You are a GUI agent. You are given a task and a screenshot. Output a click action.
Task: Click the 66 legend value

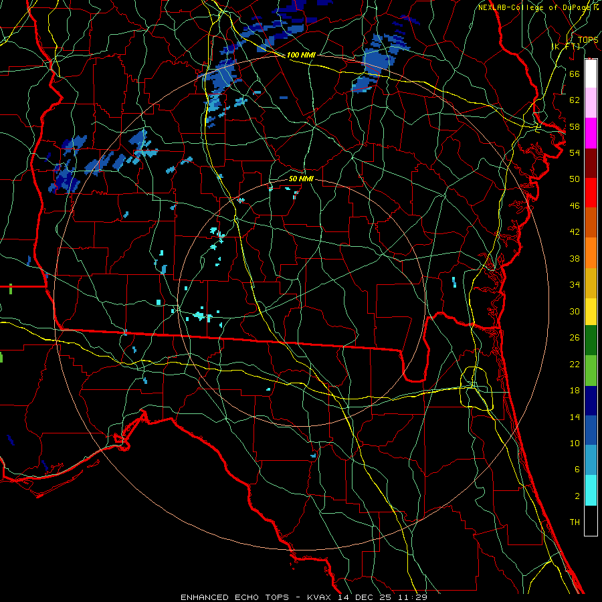point(575,74)
